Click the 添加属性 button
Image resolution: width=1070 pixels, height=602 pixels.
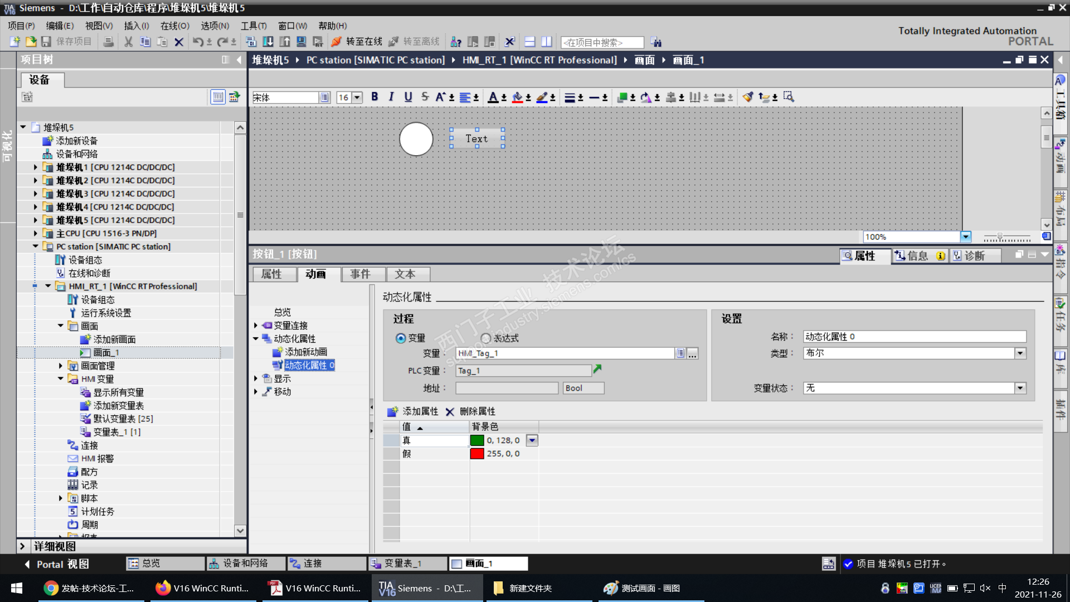click(x=413, y=411)
